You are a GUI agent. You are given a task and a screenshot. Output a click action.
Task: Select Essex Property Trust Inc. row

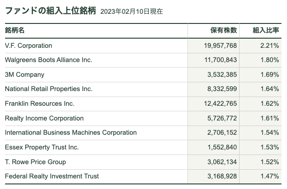pos(143,147)
